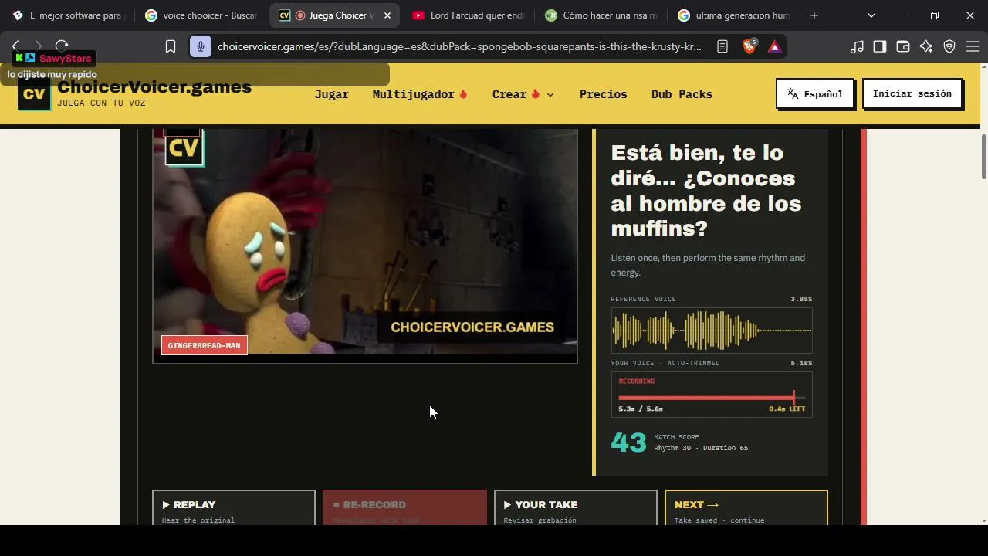Reload the ChoicerVoicer page

click(x=62, y=46)
